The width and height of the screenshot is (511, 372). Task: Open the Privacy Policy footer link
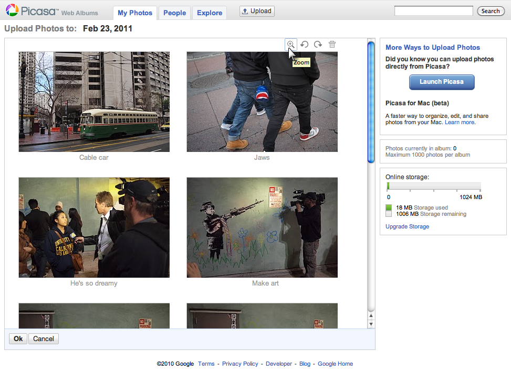pyautogui.click(x=240, y=364)
